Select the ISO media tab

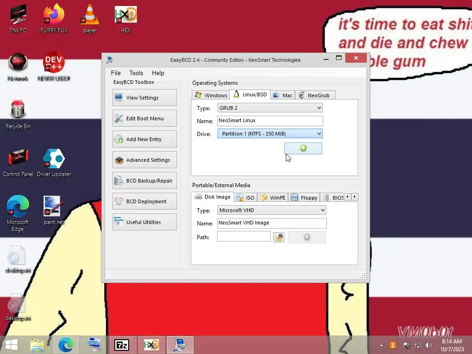coord(246,197)
